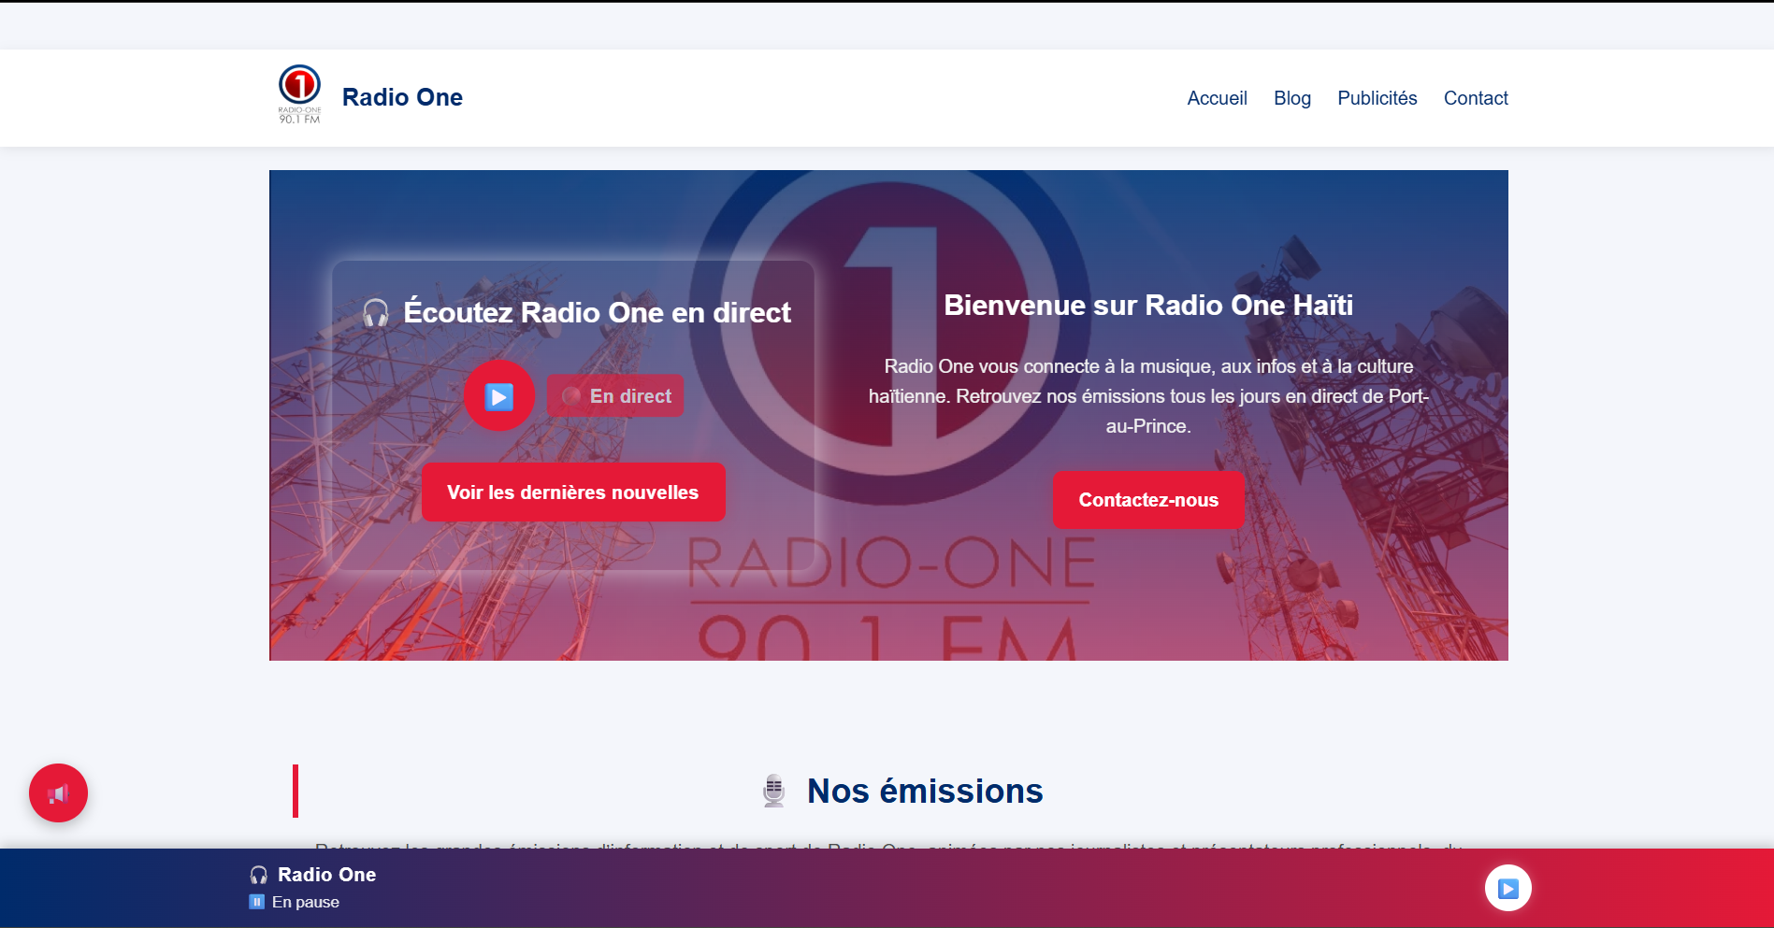Click the red dot inside the "En direct" badge
This screenshot has height=928, width=1774.
(x=571, y=395)
